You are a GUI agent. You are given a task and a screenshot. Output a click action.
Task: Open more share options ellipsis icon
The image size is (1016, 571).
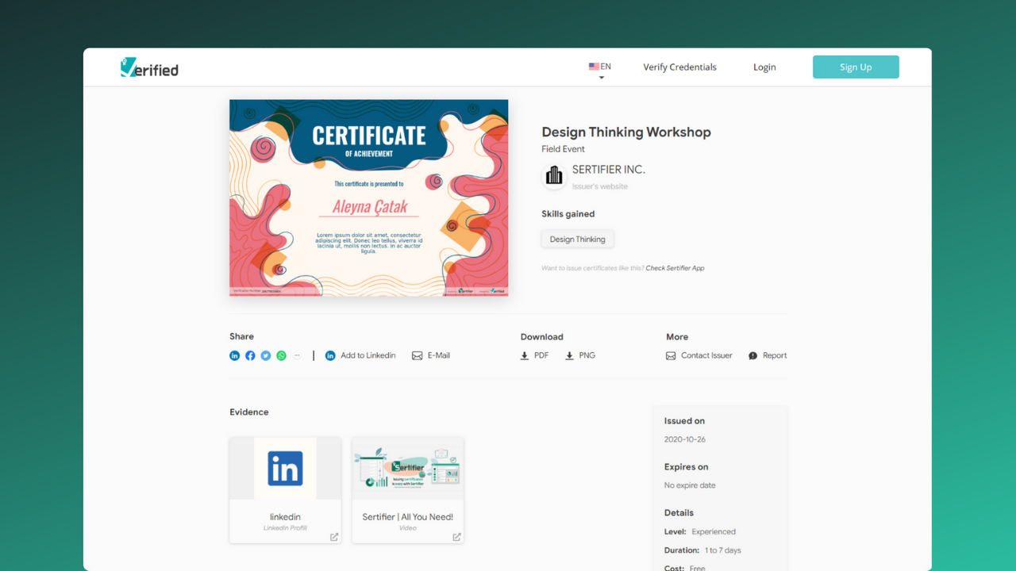[297, 356]
